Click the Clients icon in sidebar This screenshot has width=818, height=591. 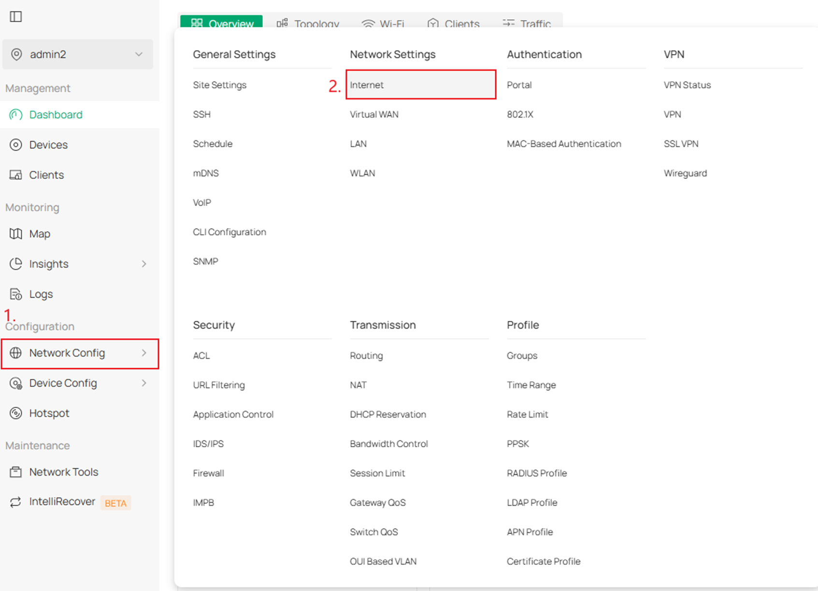(x=16, y=175)
